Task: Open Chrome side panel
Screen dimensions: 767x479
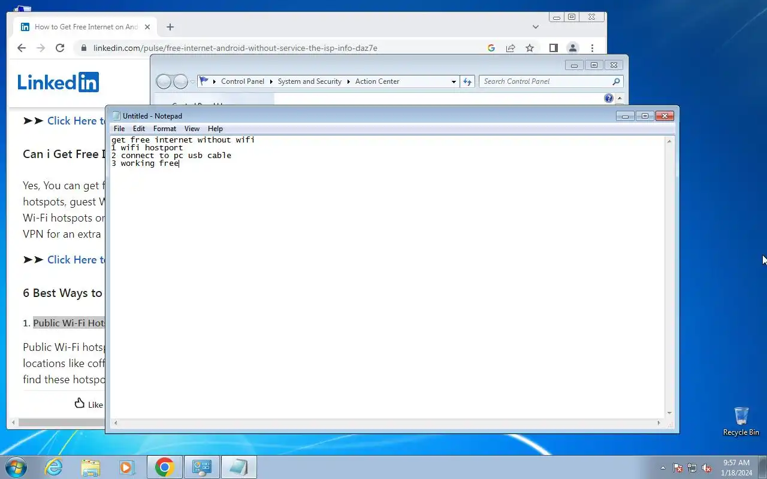Action: click(554, 48)
